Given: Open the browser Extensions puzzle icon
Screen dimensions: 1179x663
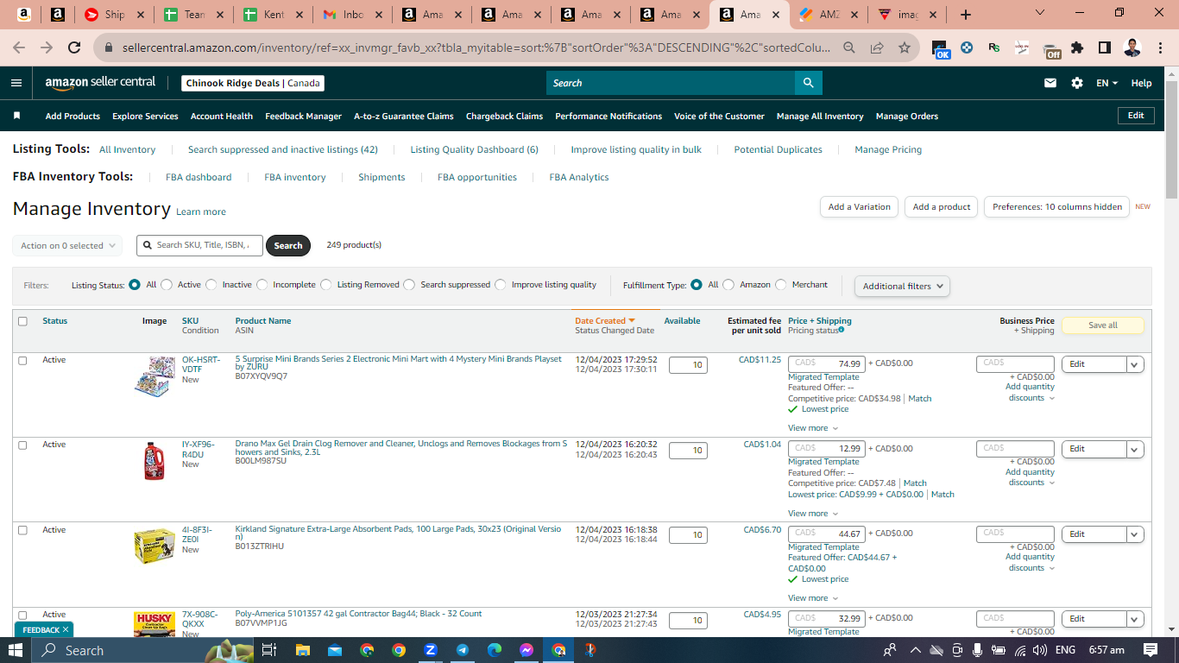Looking at the screenshot, I should [x=1077, y=48].
